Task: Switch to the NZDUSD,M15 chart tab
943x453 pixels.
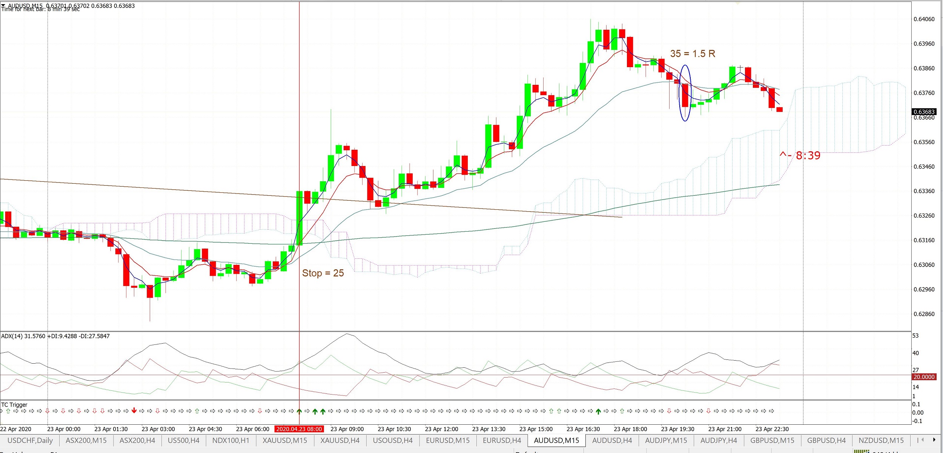Action: click(x=881, y=440)
